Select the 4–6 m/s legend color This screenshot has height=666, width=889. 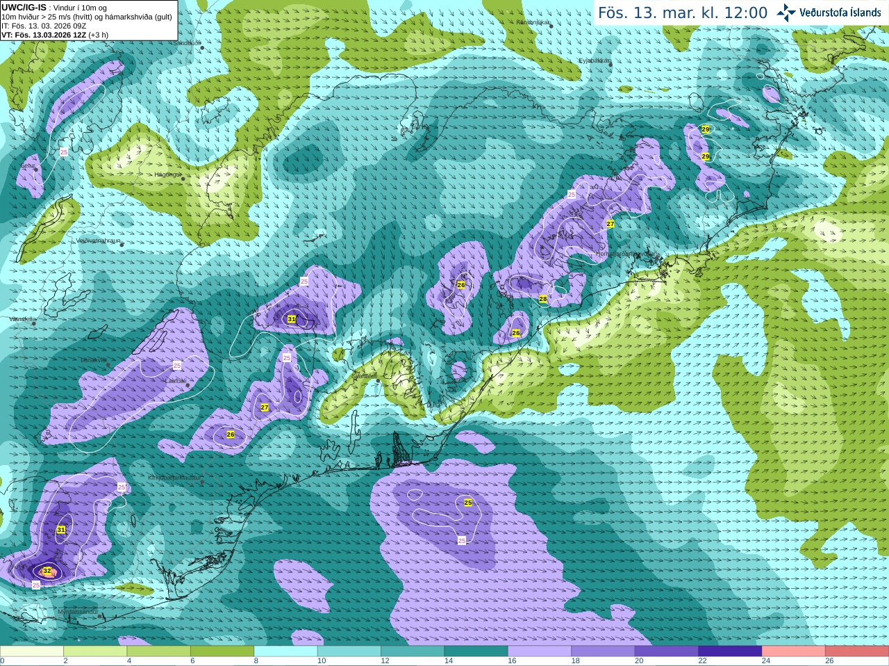[x=159, y=651]
